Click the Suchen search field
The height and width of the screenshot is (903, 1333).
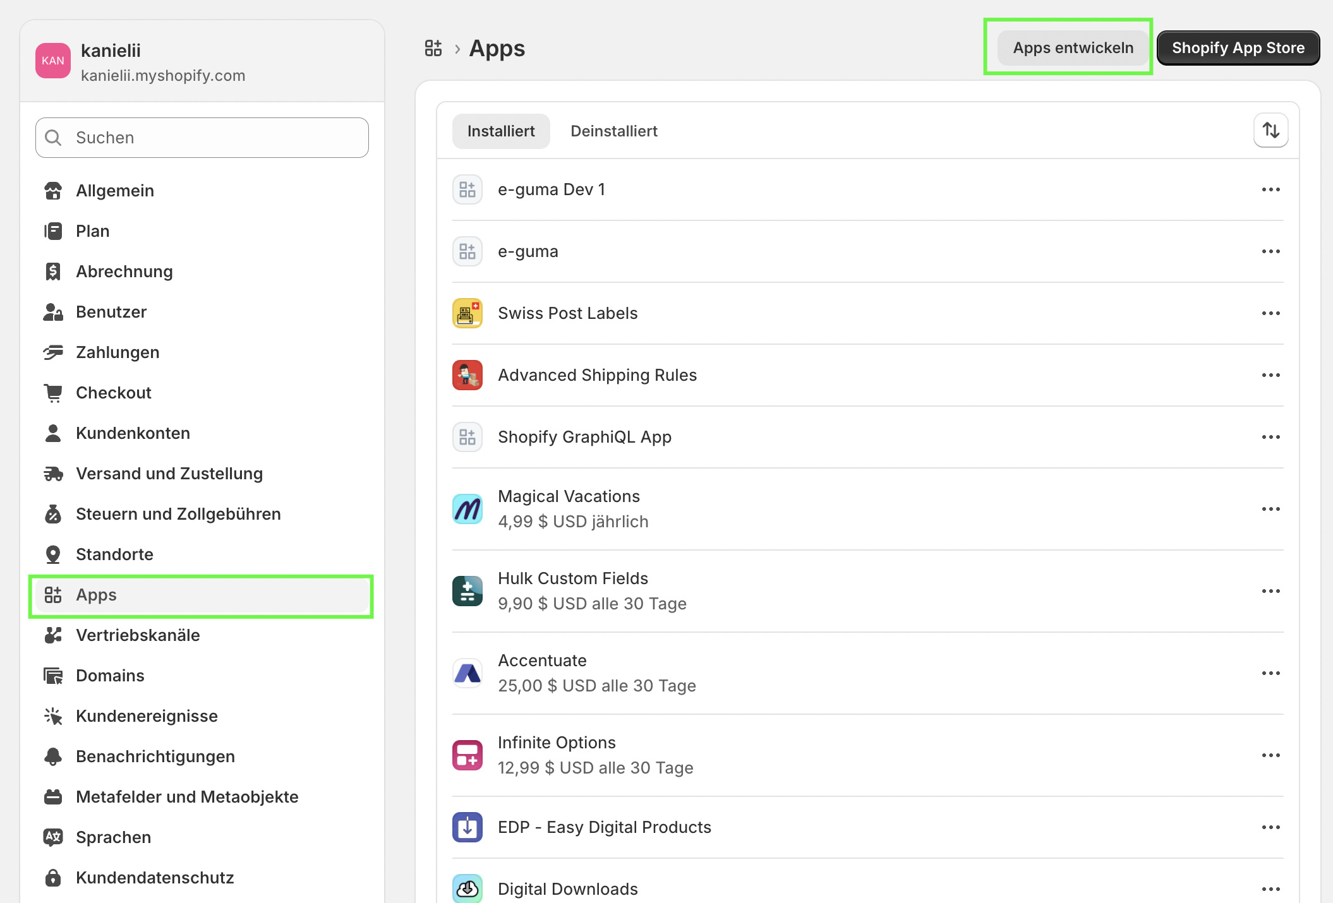[202, 138]
